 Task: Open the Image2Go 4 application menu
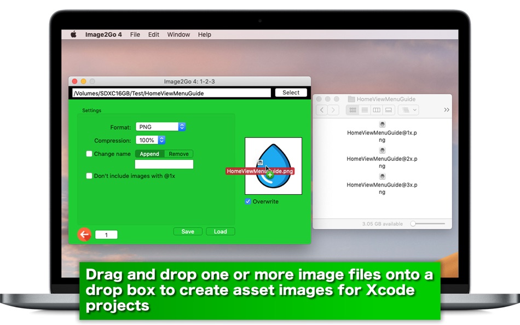(103, 34)
